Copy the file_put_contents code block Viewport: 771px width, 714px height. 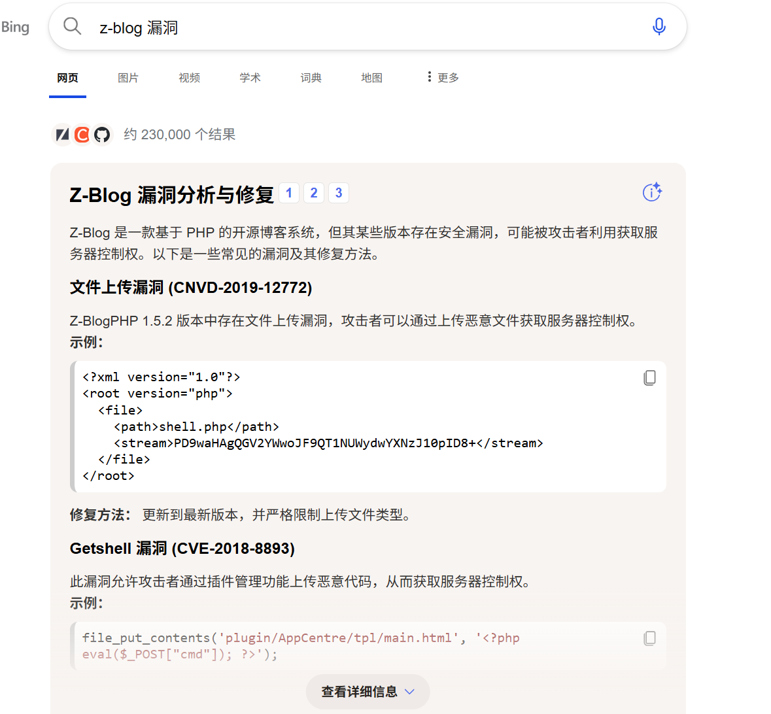(649, 638)
